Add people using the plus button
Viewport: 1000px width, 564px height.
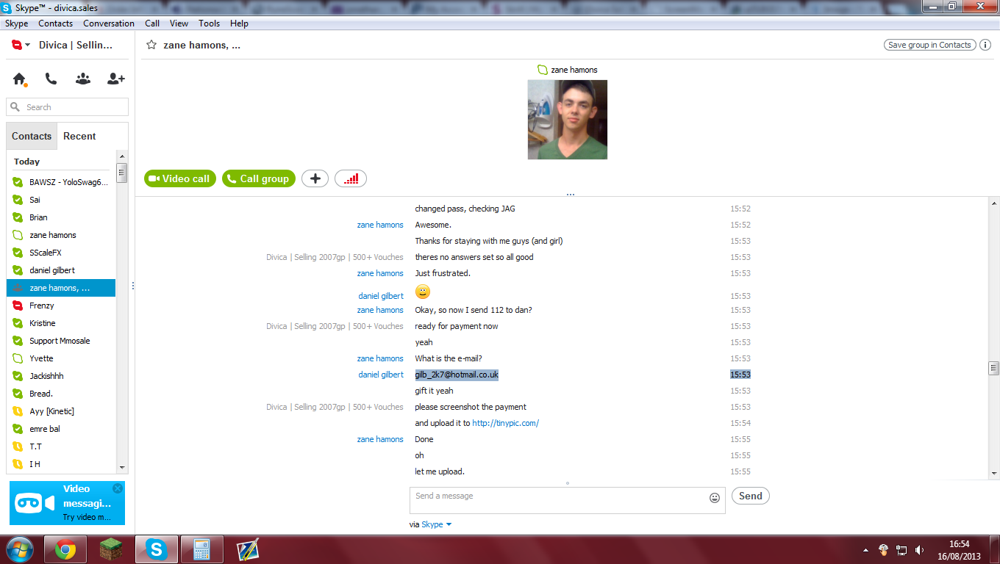[315, 178]
